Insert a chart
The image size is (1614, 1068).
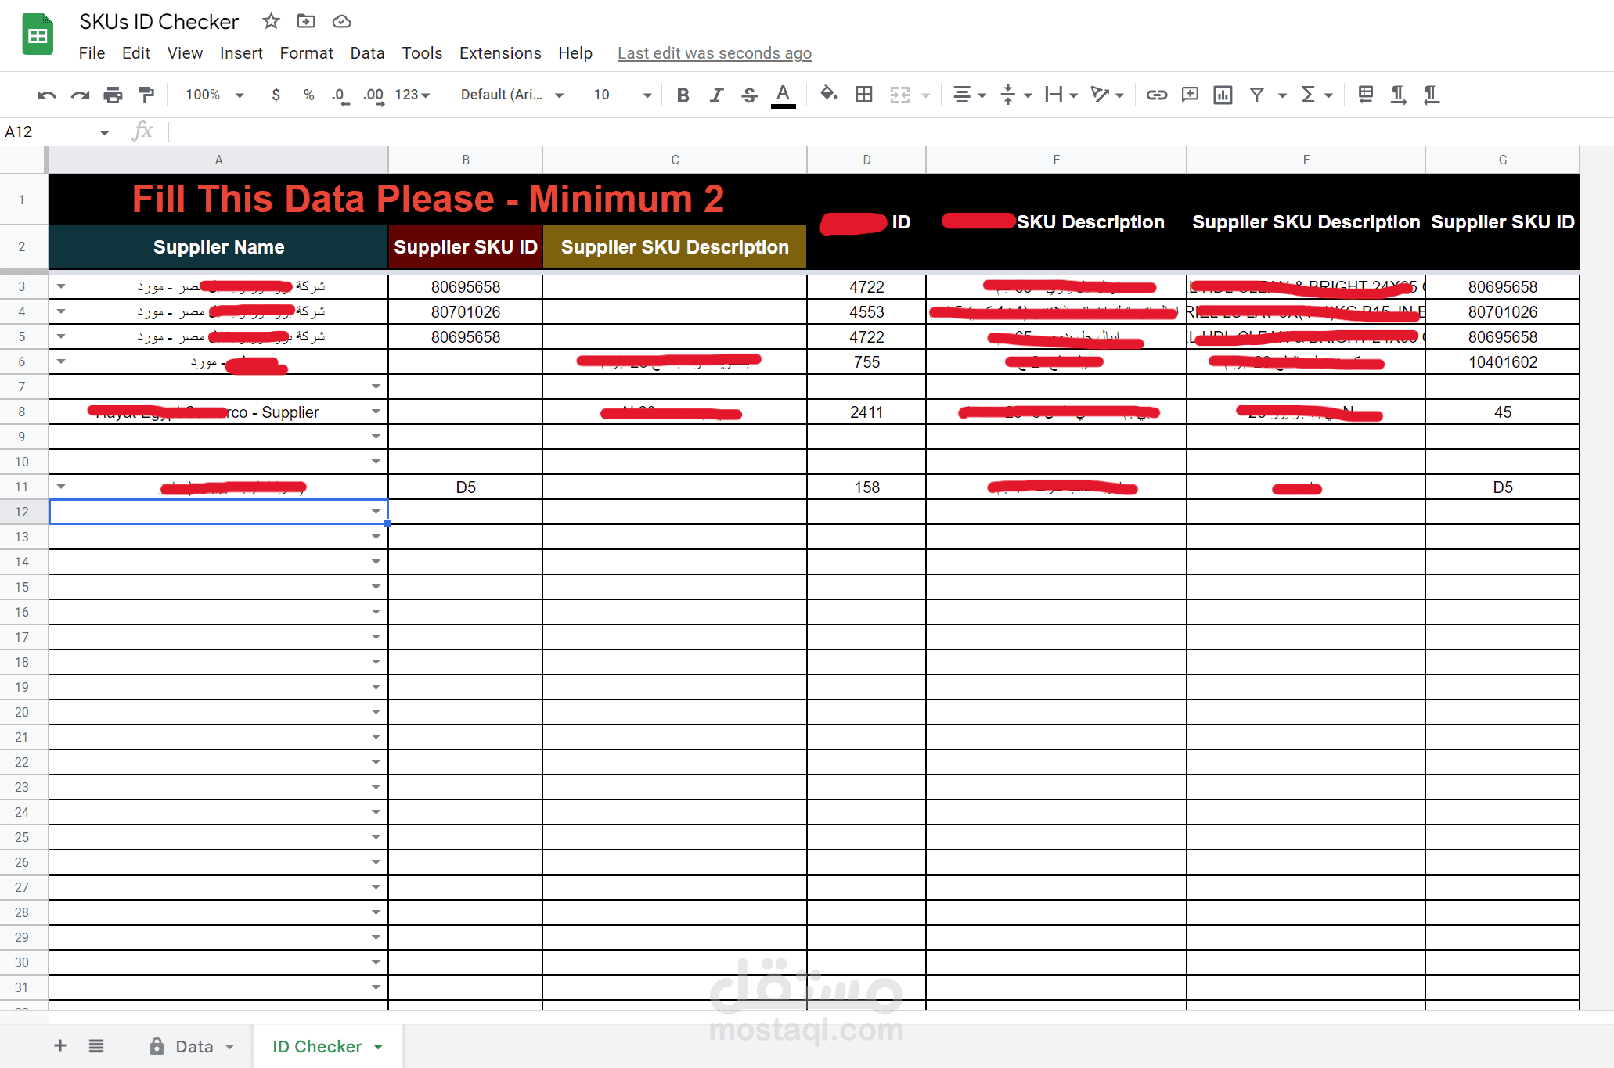1222,94
